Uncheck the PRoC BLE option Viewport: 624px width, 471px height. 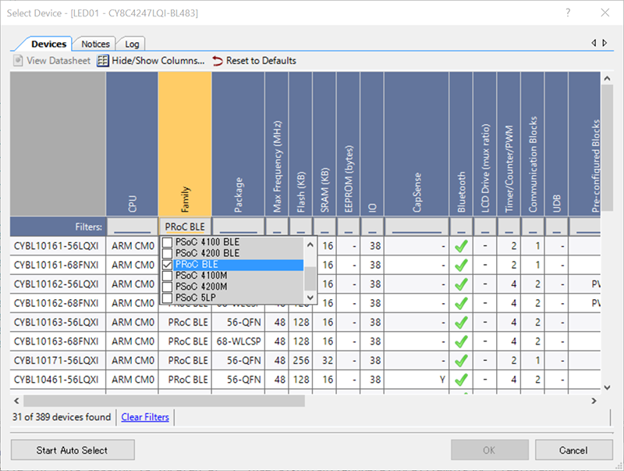(168, 265)
